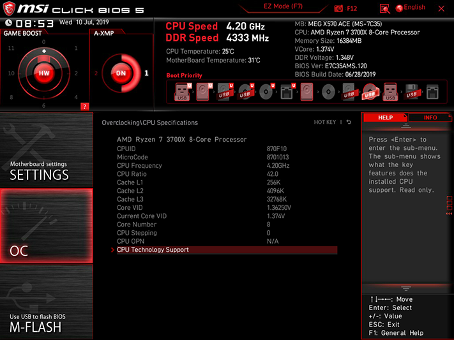The image size is (454, 340).
Task: Set Game Boost dial to position 11
Action: pos(11,48)
